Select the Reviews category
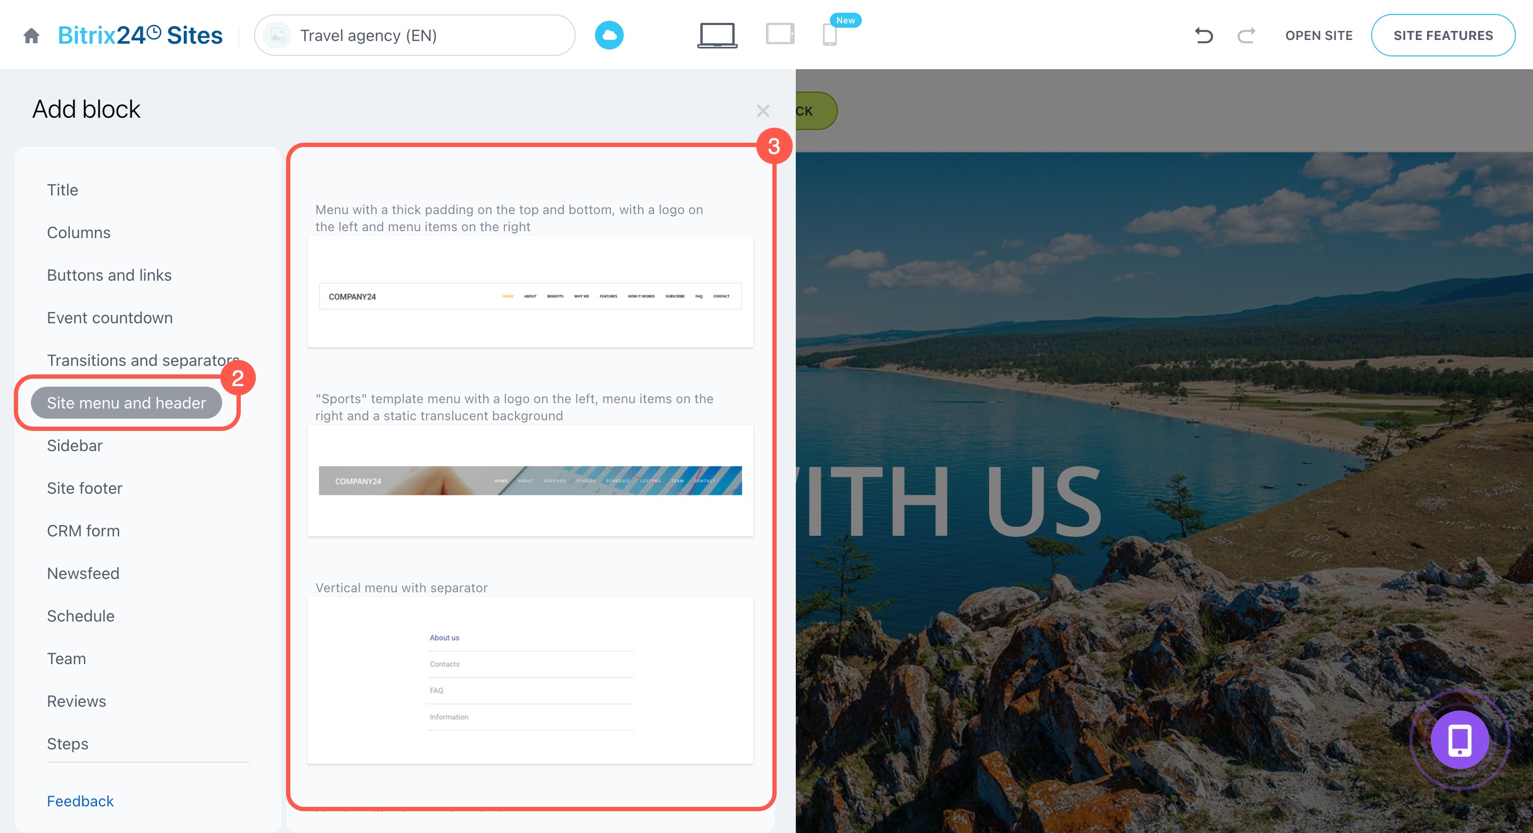1533x833 pixels. coord(76,701)
